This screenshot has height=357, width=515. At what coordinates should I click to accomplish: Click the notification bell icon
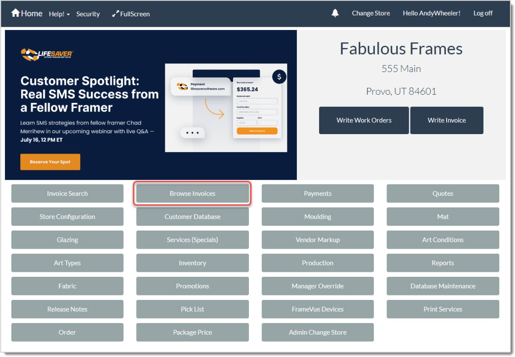(335, 13)
